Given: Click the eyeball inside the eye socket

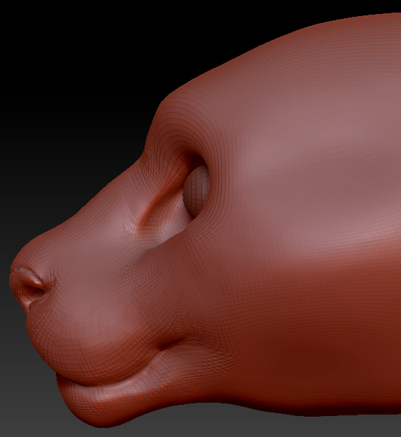Looking at the screenshot, I should (x=196, y=190).
